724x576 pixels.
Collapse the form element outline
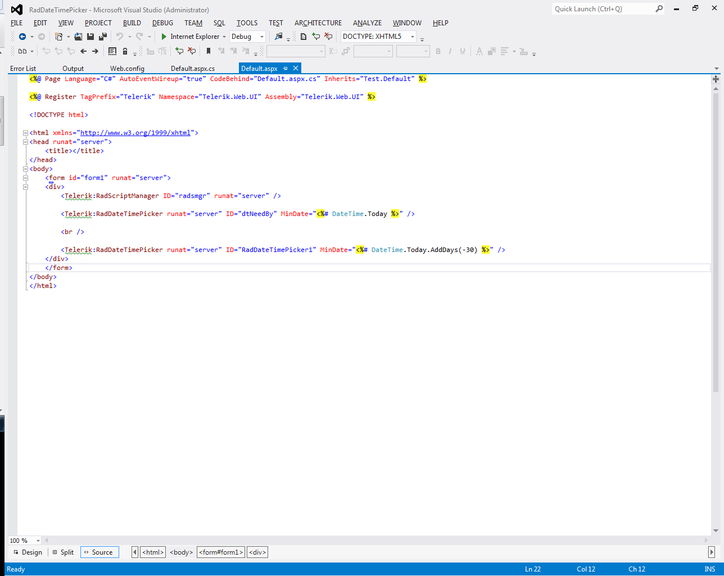[25, 178]
